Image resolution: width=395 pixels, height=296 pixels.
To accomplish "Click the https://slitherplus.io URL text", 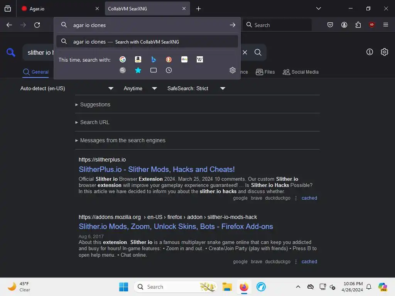I will click(x=102, y=160).
